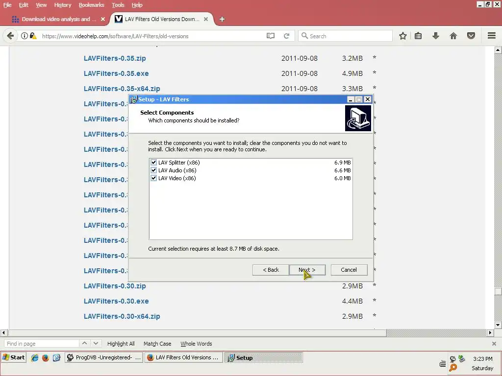Click the keyboard icon in the system tray
The image size is (502, 376).
(443, 364)
